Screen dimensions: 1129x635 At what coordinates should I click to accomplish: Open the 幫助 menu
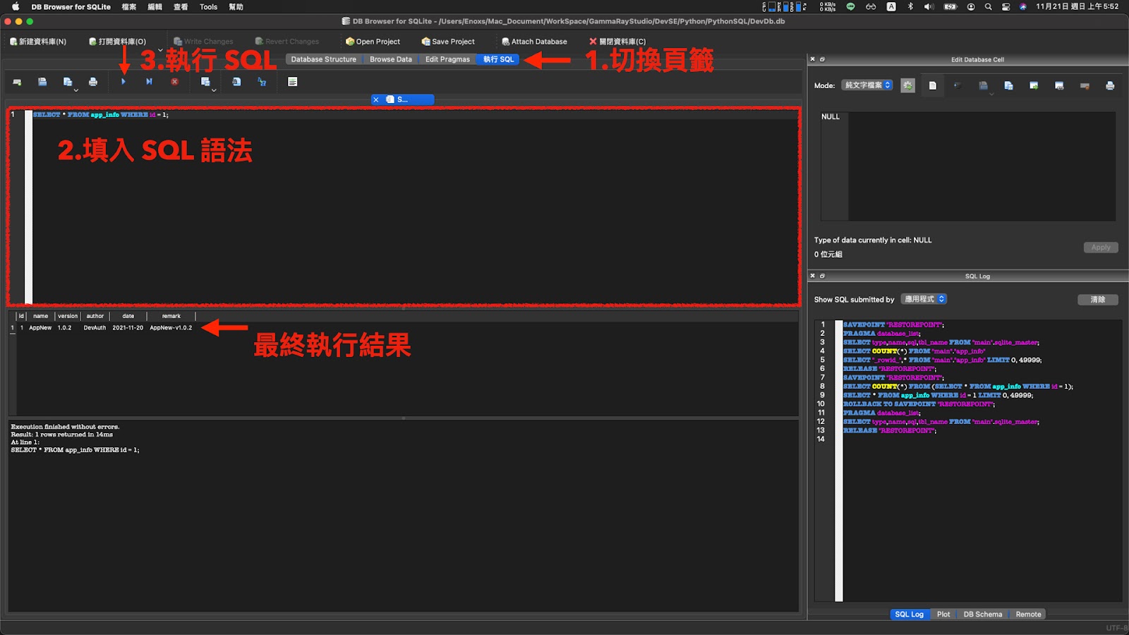236,6
